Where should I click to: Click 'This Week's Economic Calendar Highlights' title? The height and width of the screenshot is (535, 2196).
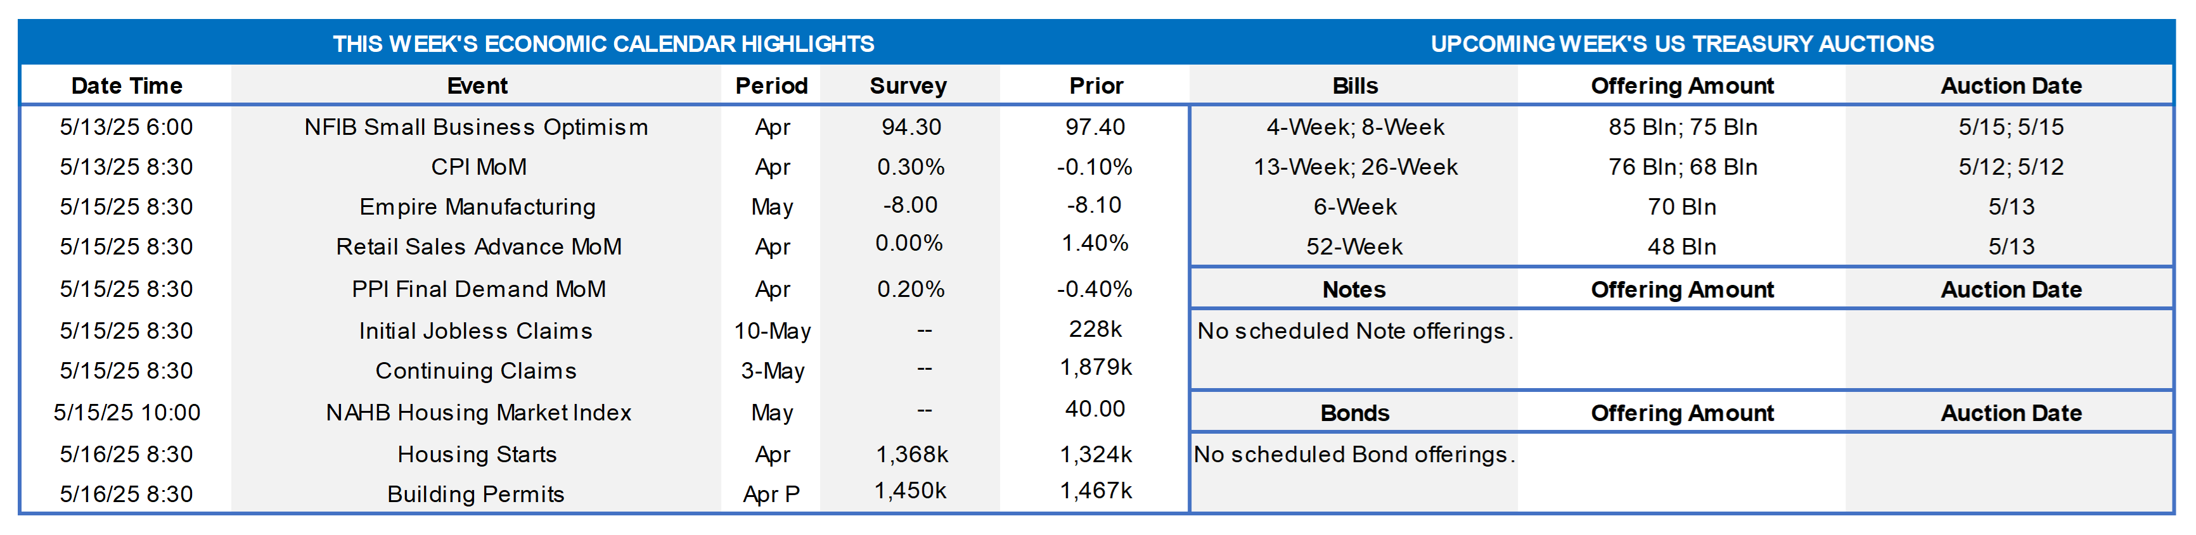(x=603, y=44)
